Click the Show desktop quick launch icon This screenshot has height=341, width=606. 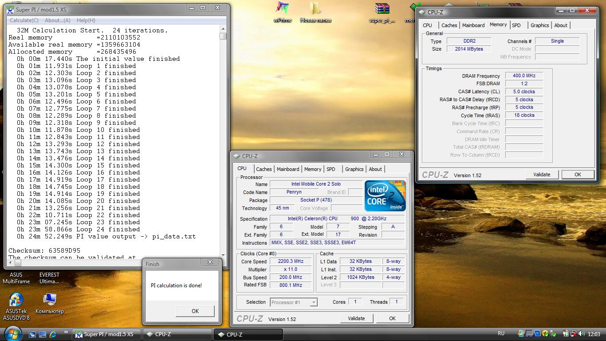click(x=43, y=334)
